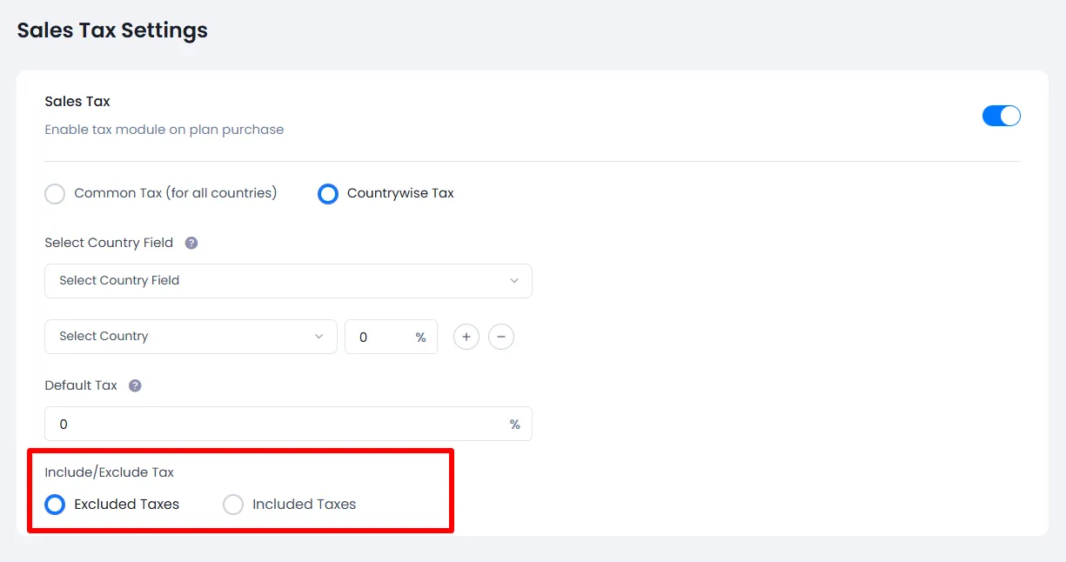Choose the Countrywise Tax radio option
Viewport: 1066px width, 562px height.
click(328, 193)
